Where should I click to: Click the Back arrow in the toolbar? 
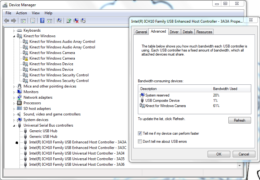click(x=7, y=20)
